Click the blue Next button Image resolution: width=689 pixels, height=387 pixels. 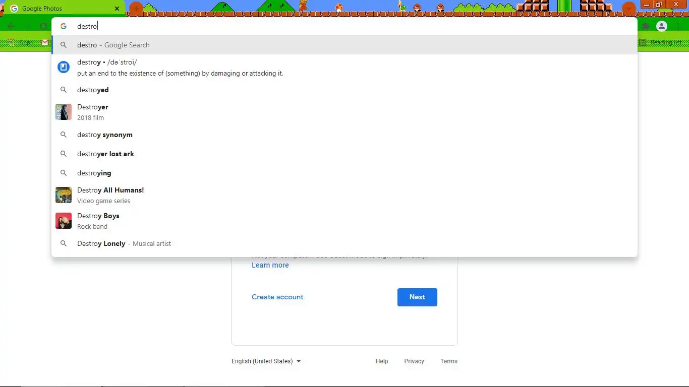[417, 297]
